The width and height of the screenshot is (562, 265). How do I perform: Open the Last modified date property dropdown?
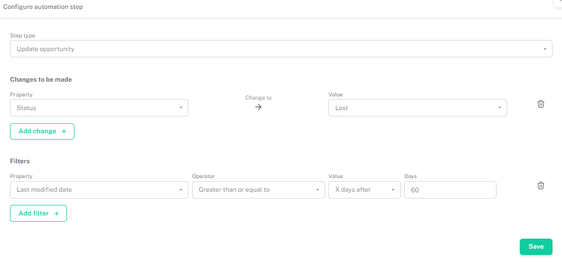(99, 190)
